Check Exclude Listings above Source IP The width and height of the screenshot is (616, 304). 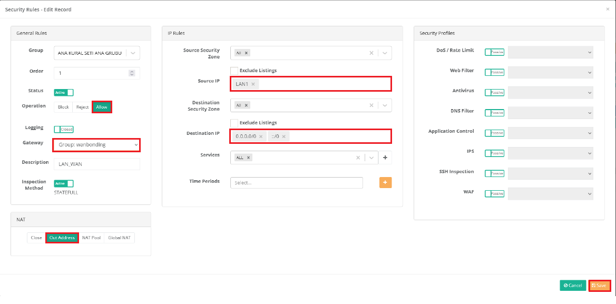pyautogui.click(x=234, y=71)
